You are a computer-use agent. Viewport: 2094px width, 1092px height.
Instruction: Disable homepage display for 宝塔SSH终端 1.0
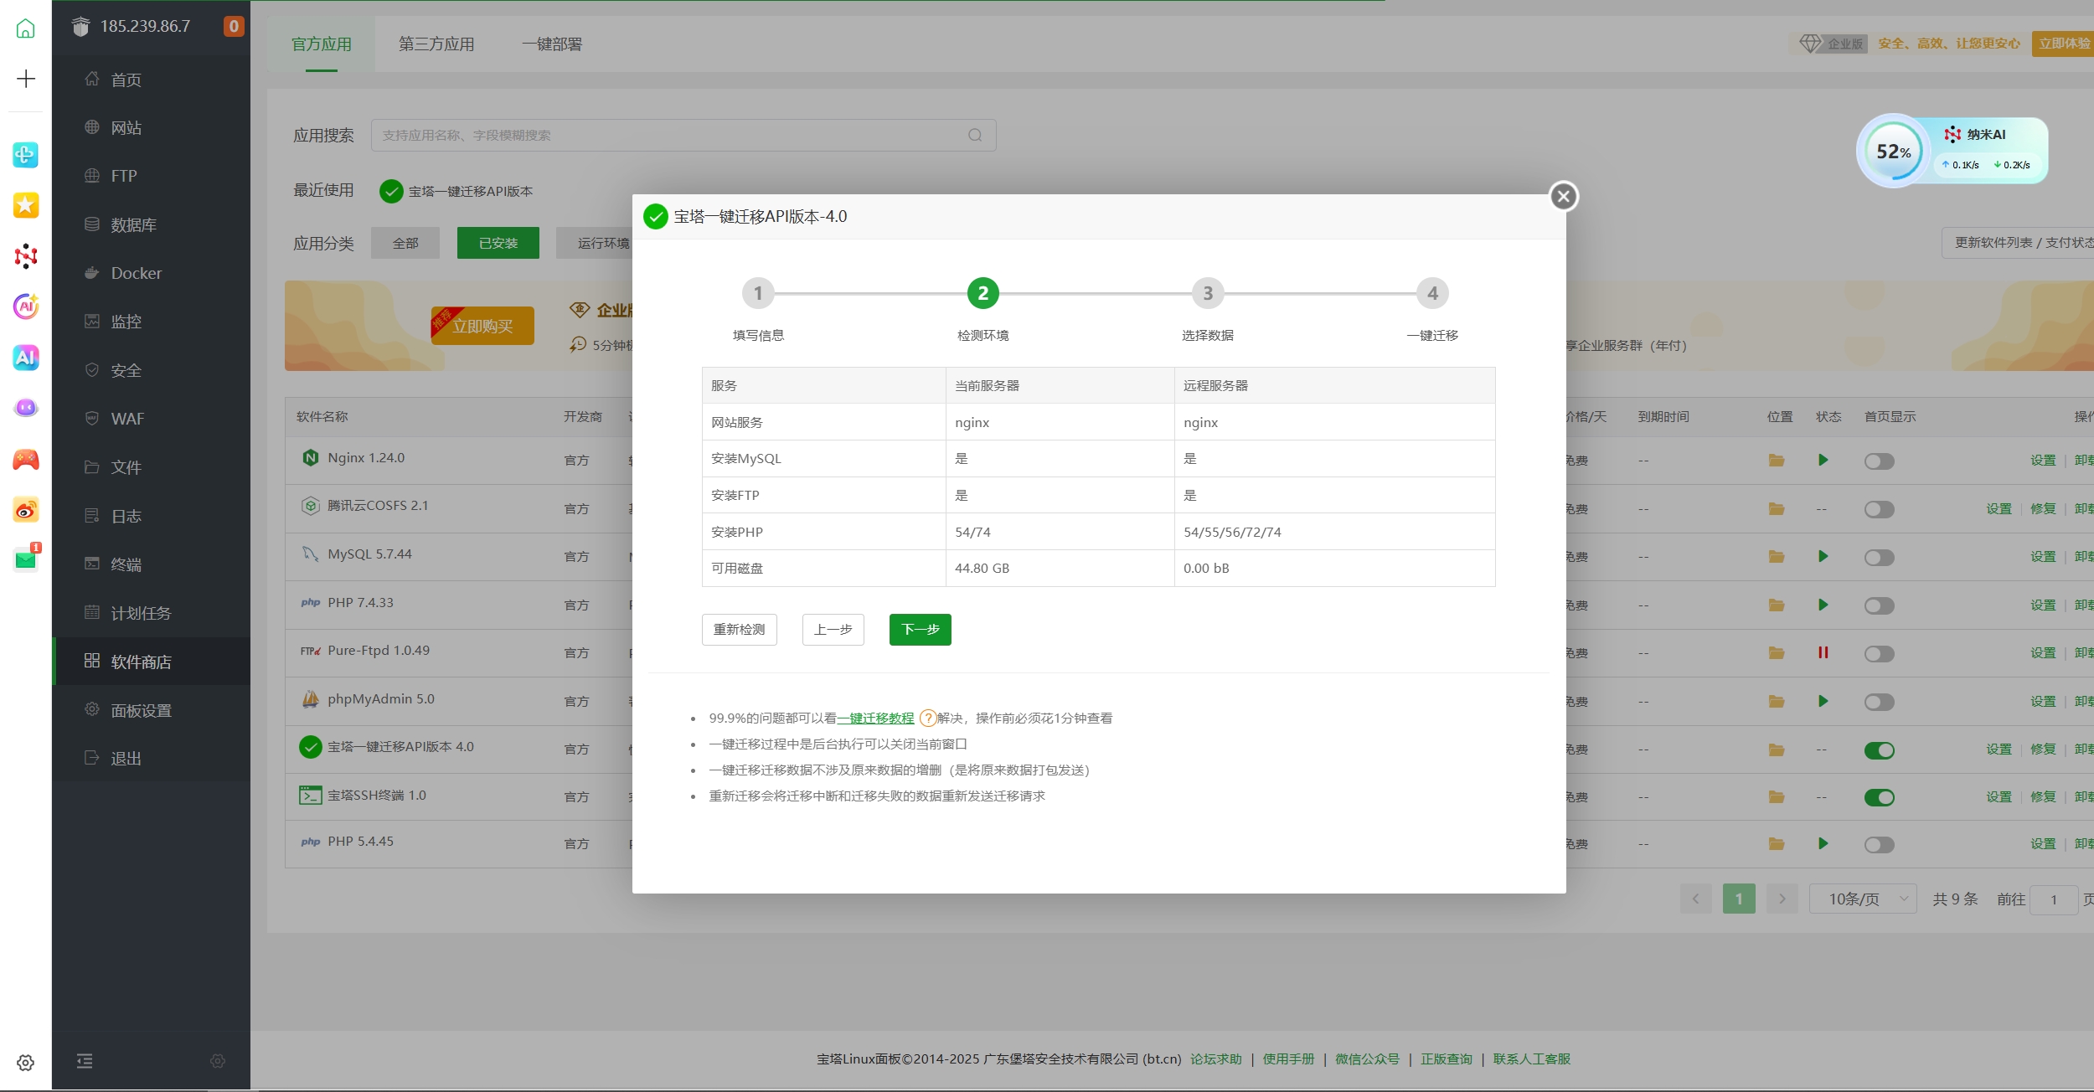(x=1879, y=797)
